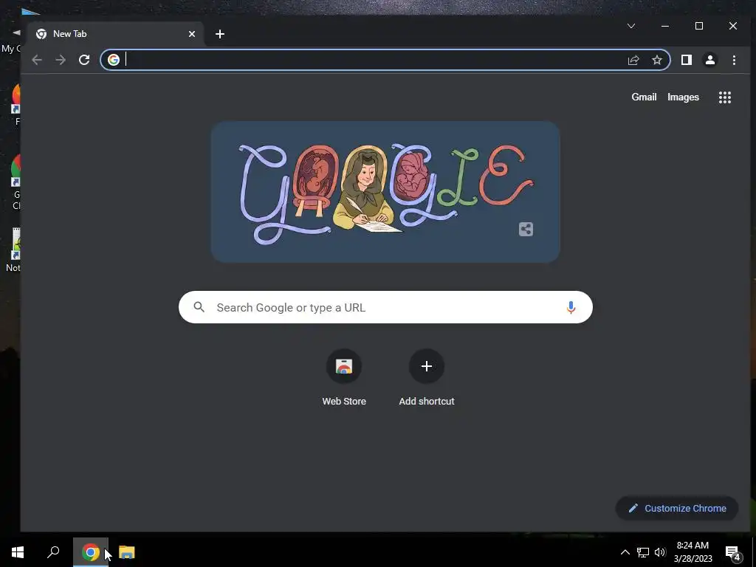Image resolution: width=756 pixels, height=567 pixels.
Task: Select the New Tab tab
Action: click(x=116, y=34)
